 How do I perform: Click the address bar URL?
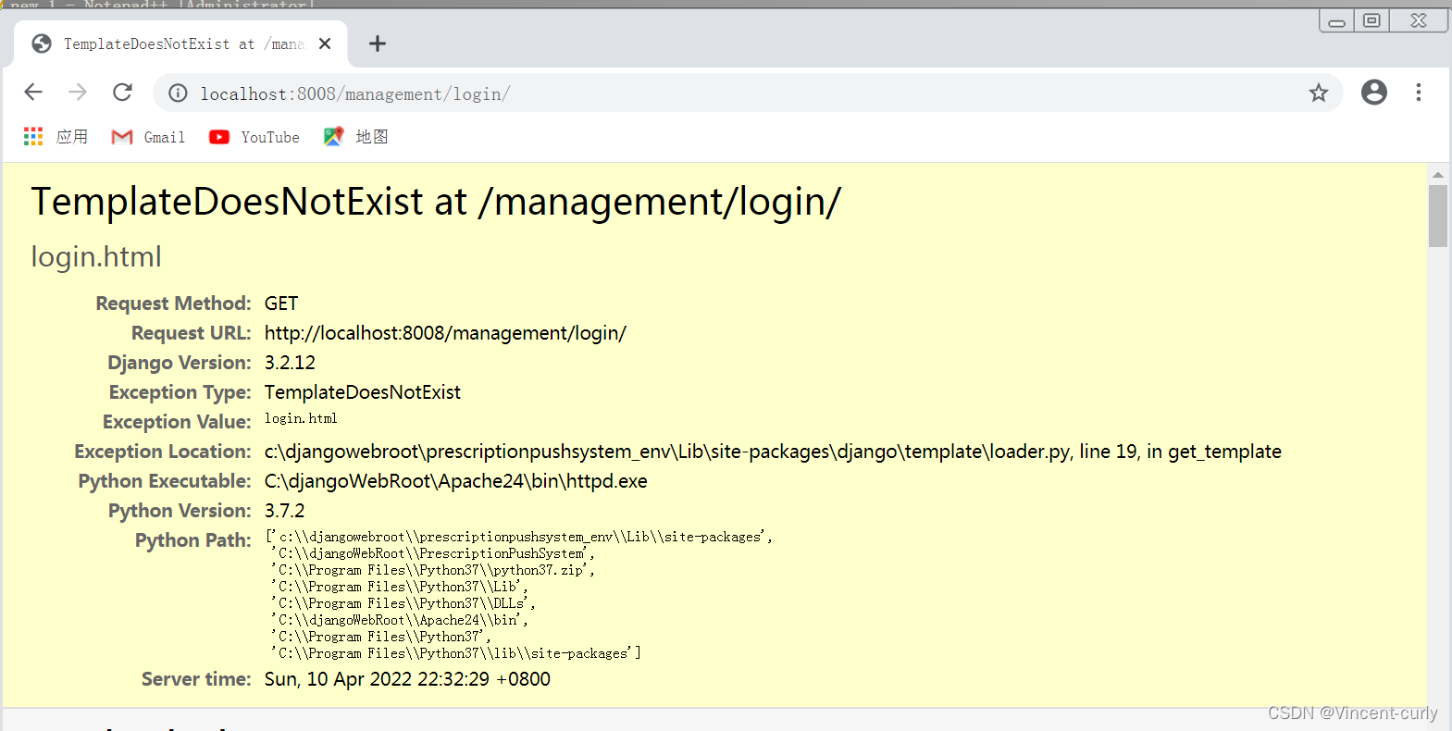[355, 93]
